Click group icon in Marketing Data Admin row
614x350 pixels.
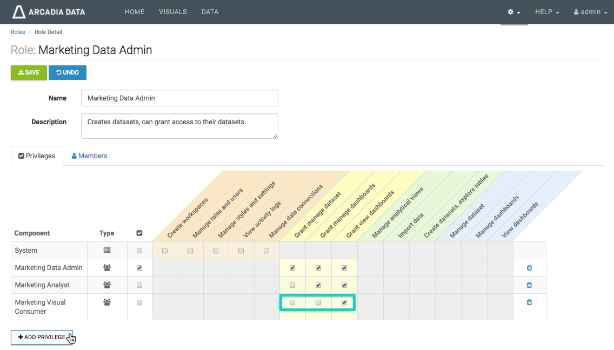[x=107, y=268]
